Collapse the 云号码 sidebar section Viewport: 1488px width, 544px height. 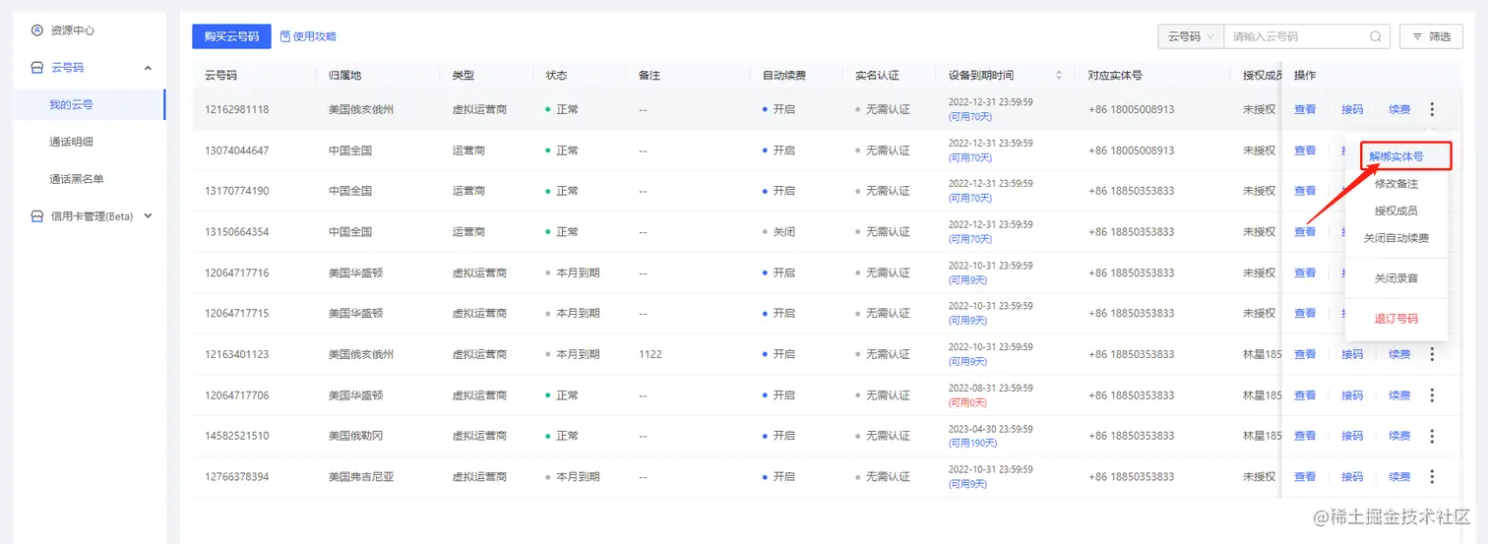pos(148,68)
